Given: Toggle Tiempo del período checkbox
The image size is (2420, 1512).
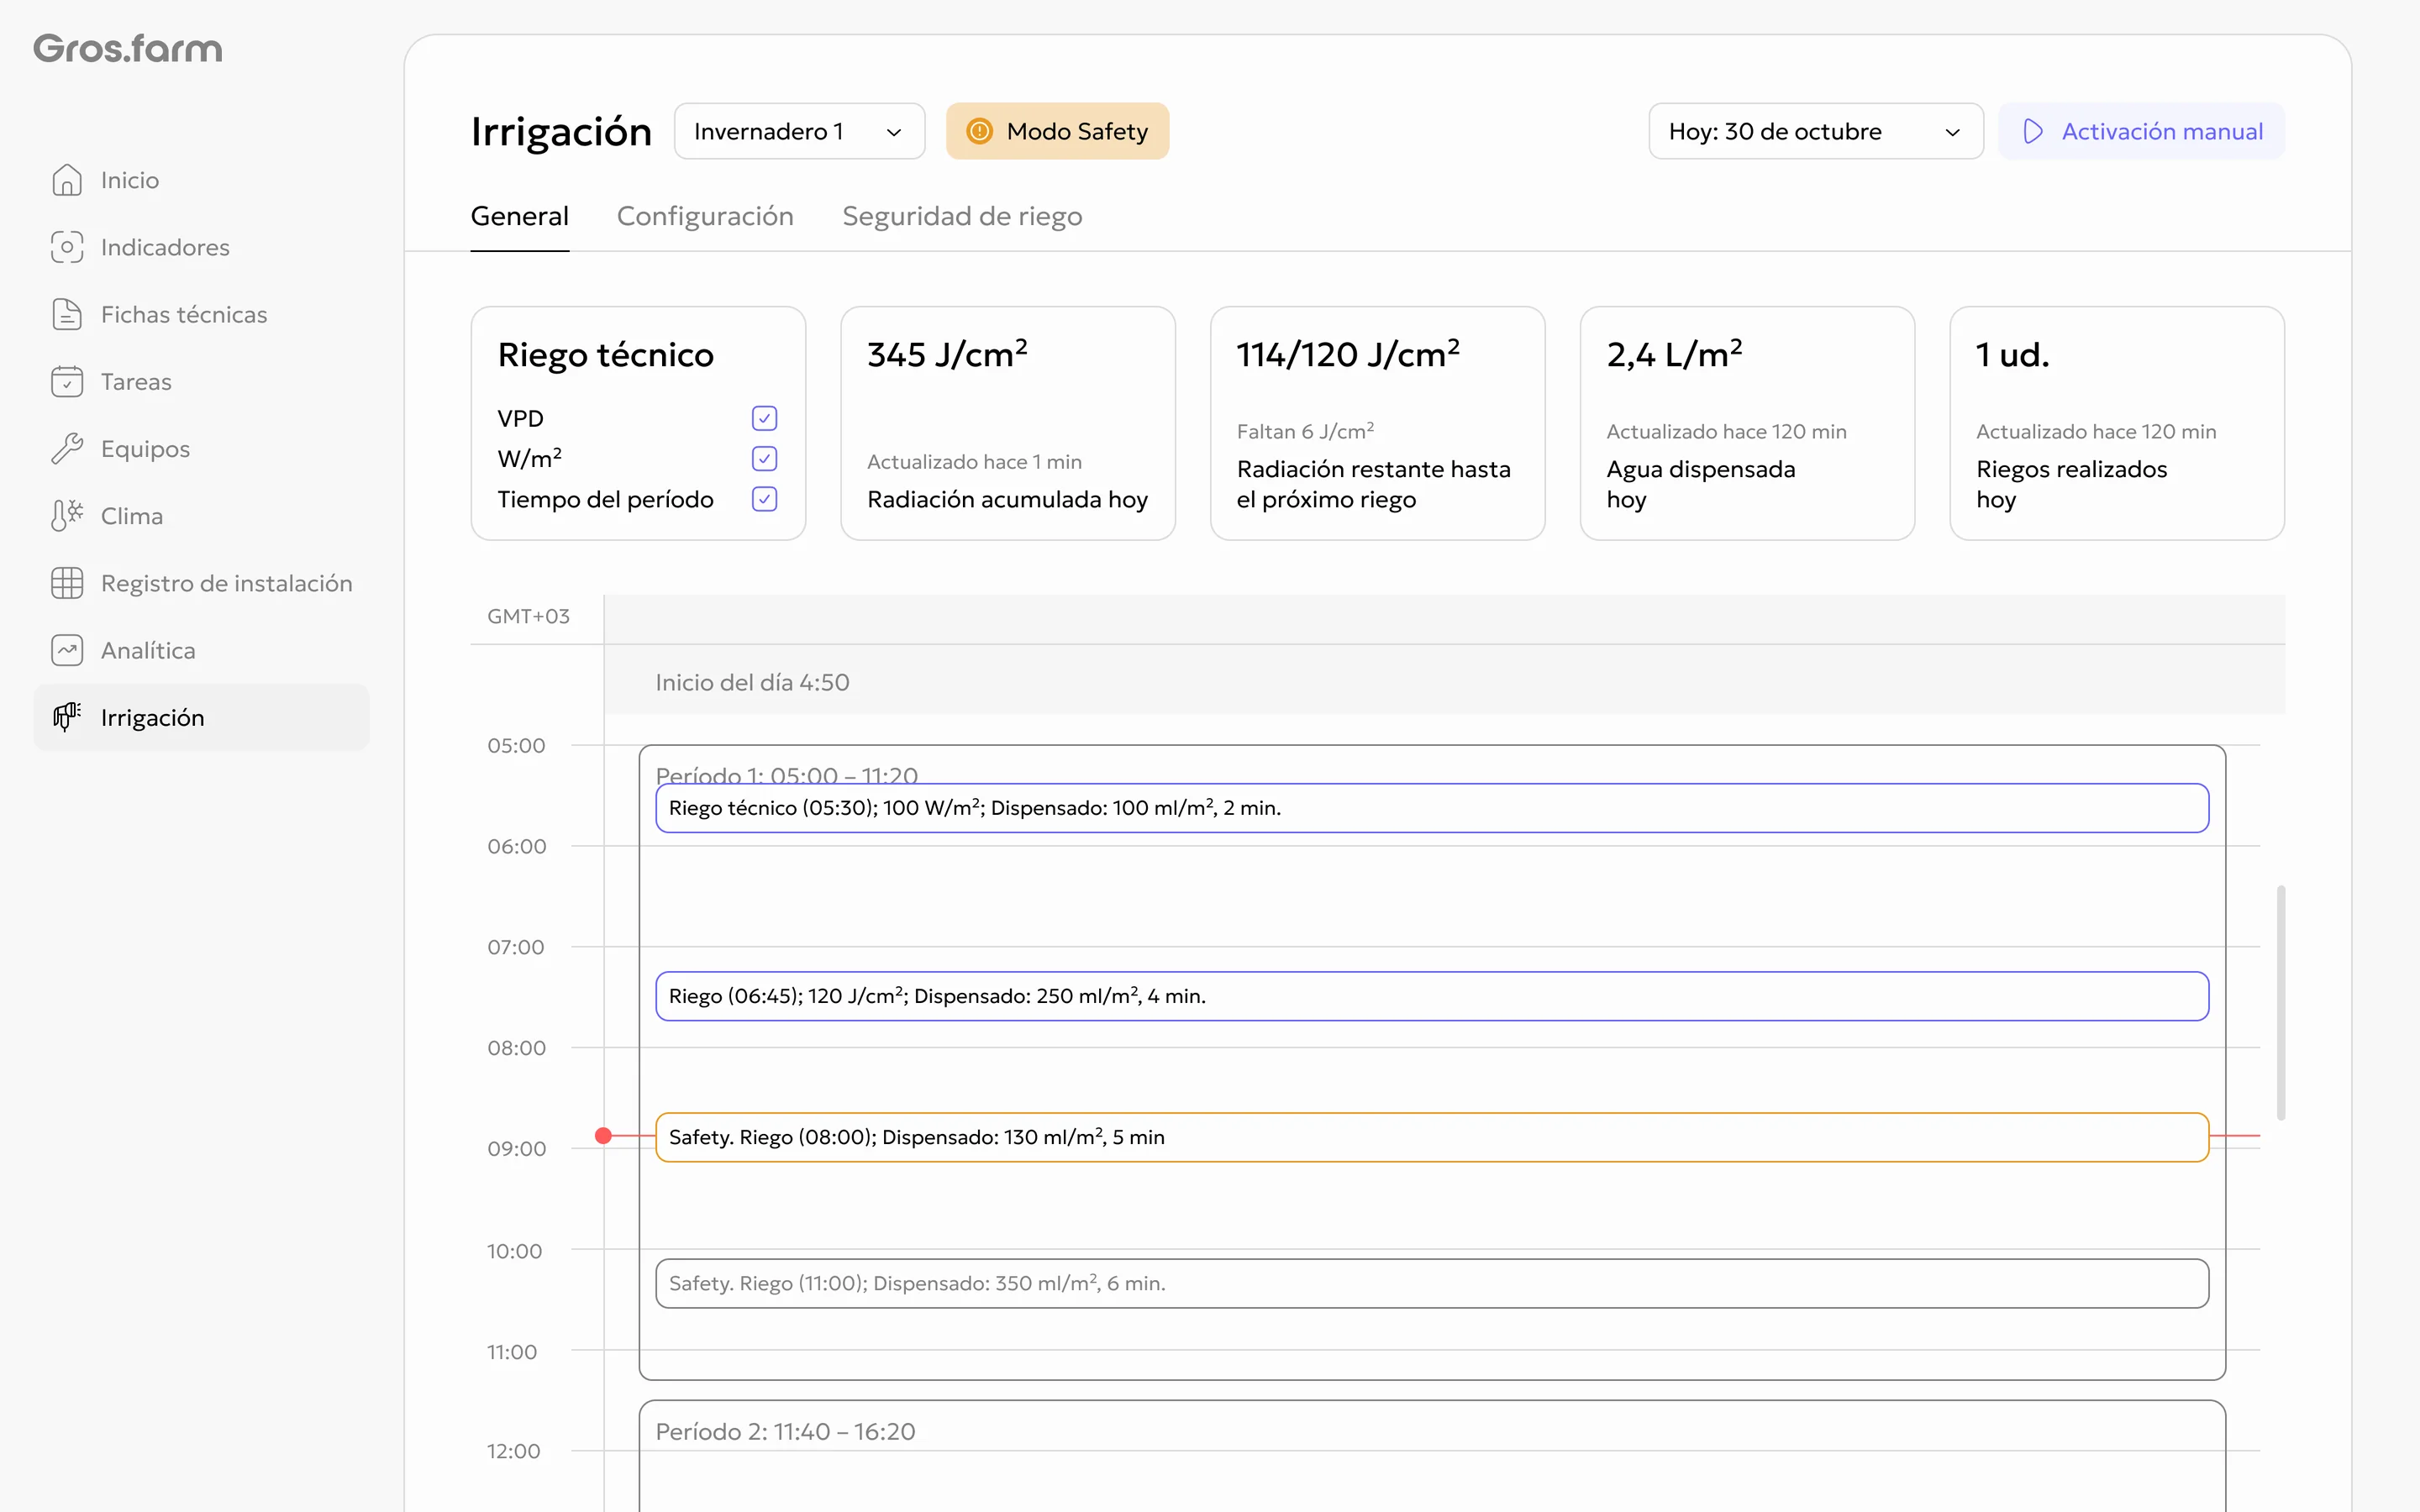Looking at the screenshot, I should coord(764,499).
